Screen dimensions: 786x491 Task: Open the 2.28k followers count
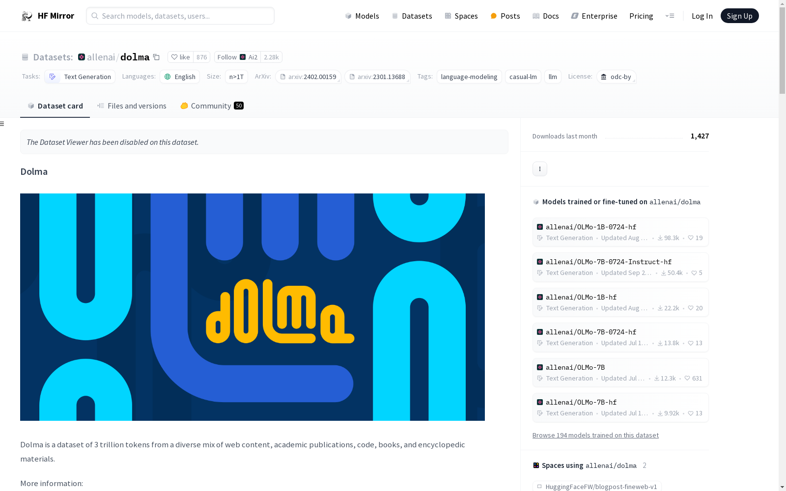271,57
